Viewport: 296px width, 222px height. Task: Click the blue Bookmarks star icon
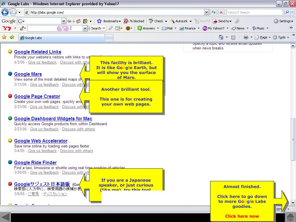(x=99, y=21)
